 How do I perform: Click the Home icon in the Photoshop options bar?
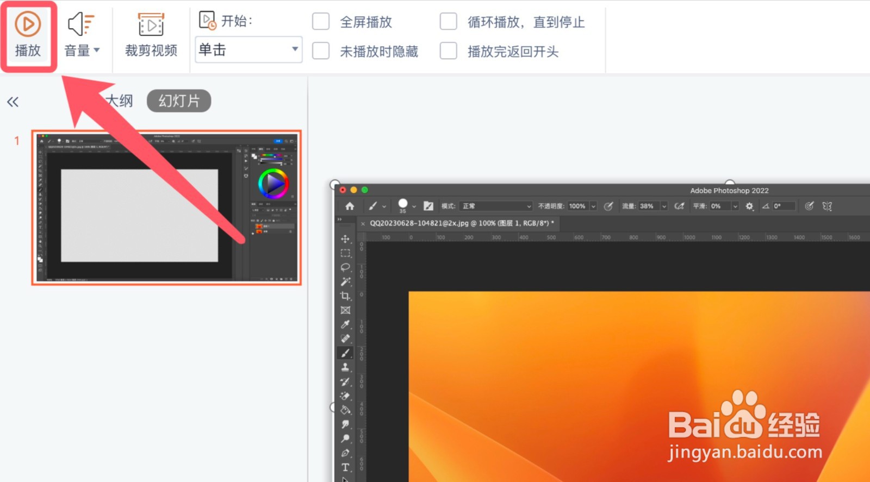(x=350, y=206)
